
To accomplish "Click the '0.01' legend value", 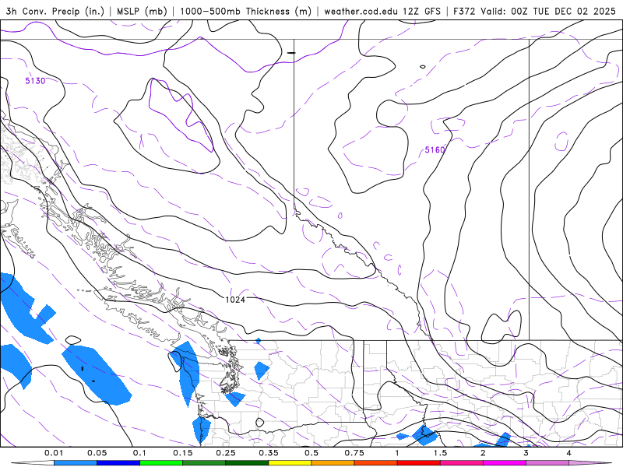I will [x=54, y=453].
